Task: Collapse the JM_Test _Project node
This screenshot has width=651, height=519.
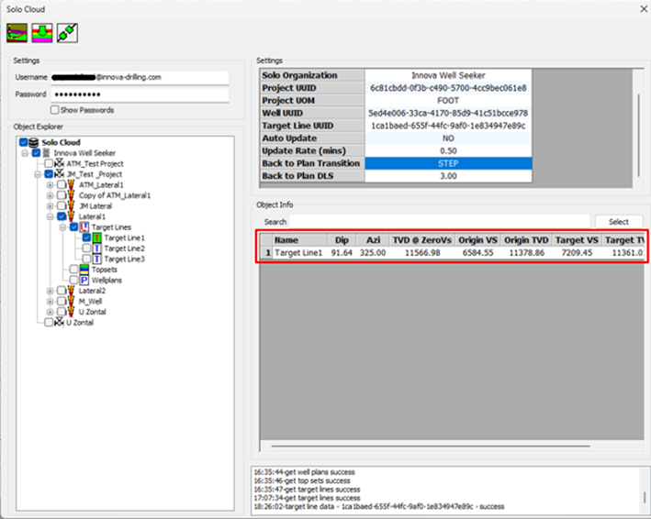Action: 38,174
